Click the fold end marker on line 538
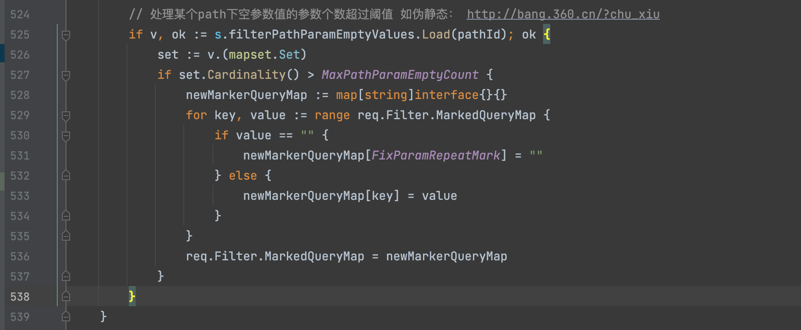 pyautogui.click(x=66, y=297)
